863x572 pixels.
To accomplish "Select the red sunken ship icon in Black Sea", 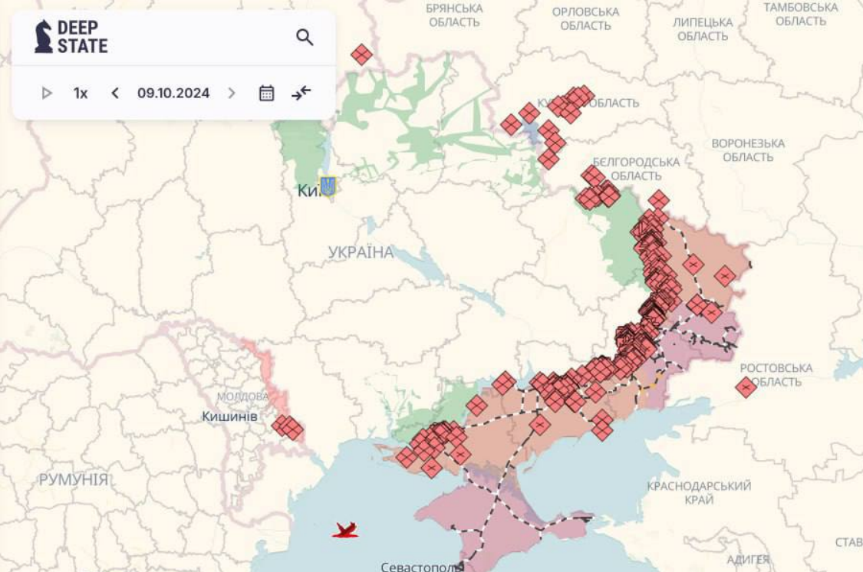I will pos(345,529).
